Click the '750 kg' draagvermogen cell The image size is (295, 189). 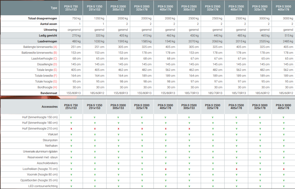pyautogui.click(x=76, y=18)
